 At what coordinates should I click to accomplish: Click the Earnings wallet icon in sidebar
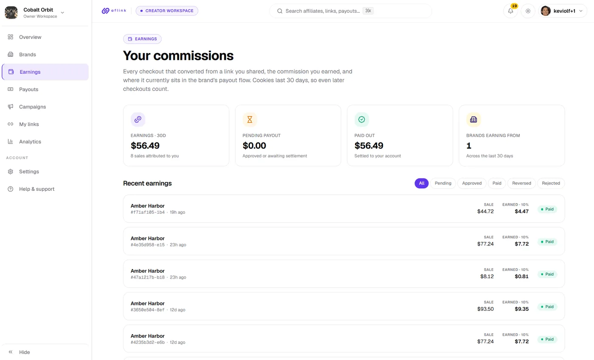coord(11,72)
